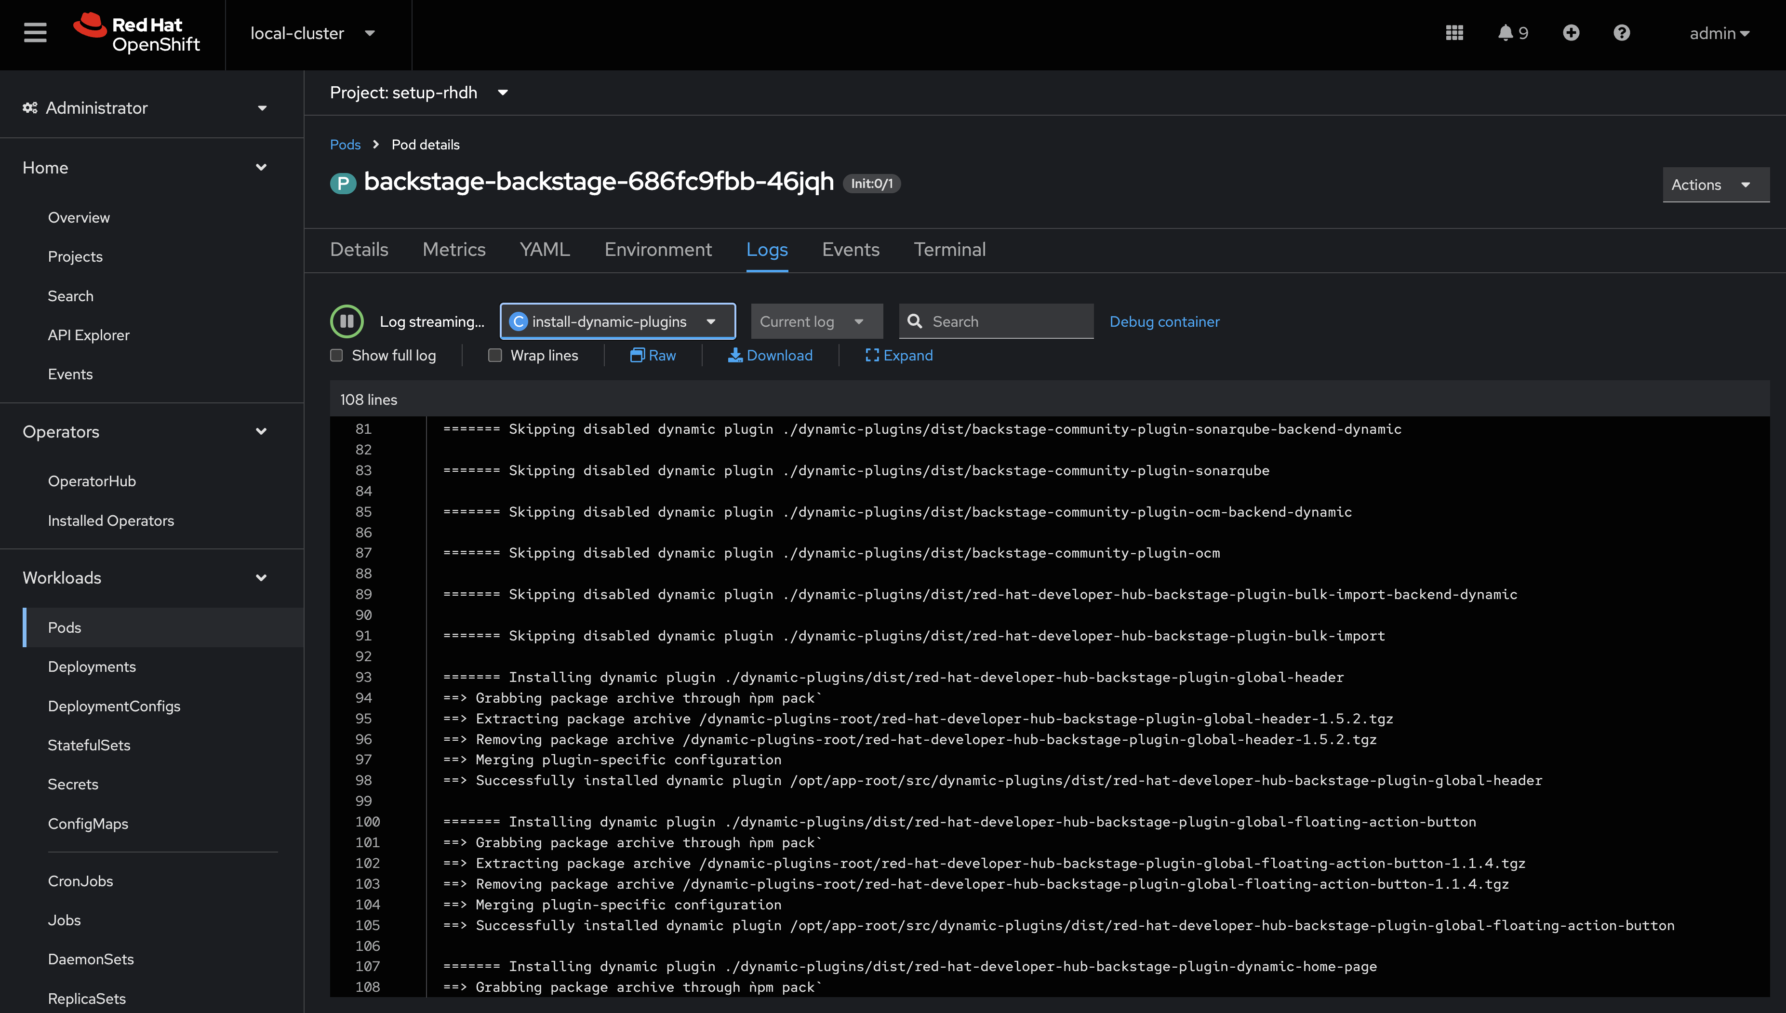Viewport: 1786px width, 1013px height.
Task: Open the Current log dropdown
Action: pyautogui.click(x=816, y=321)
